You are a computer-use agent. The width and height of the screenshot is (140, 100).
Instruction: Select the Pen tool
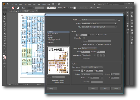coord(4,19)
